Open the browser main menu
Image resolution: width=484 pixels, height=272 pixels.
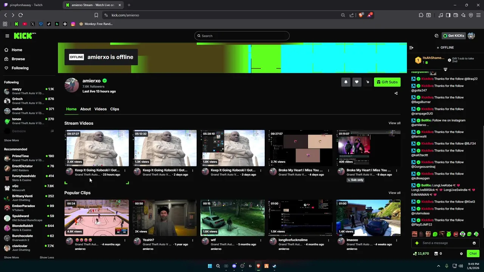478,15
